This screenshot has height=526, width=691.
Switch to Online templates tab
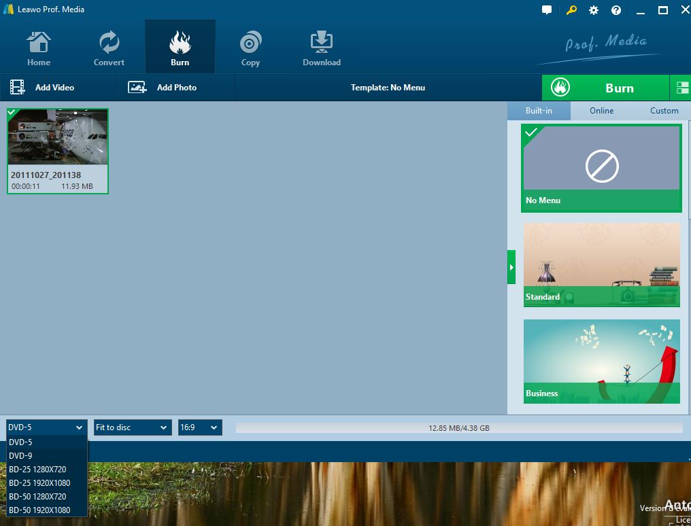pyautogui.click(x=601, y=111)
